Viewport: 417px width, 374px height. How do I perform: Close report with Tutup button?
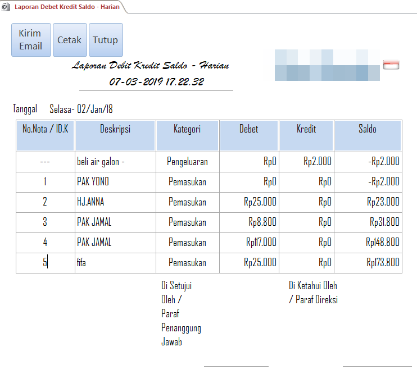[x=106, y=40]
